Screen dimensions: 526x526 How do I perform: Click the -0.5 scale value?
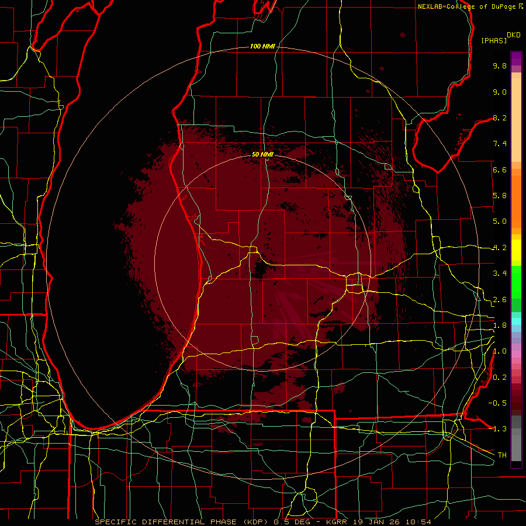pyautogui.click(x=497, y=403)
